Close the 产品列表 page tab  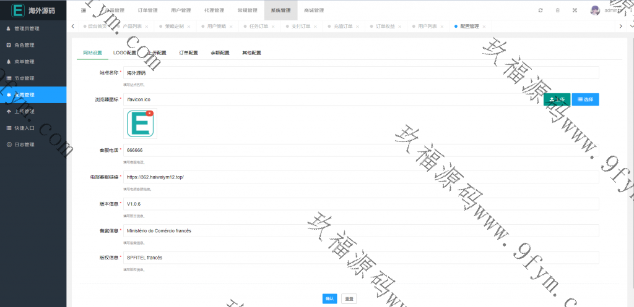tap(146, 27)
